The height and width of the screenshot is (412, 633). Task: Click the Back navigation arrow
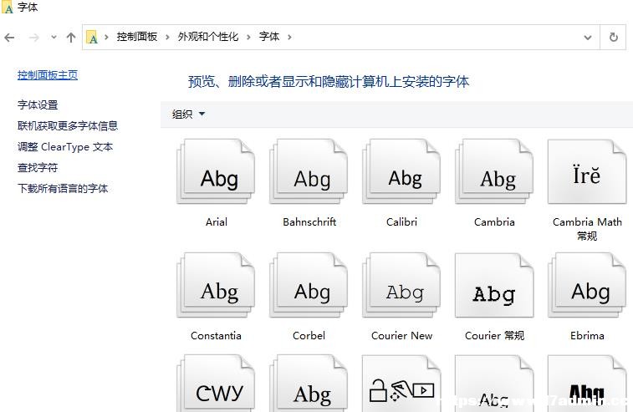(x=9, y=38)
